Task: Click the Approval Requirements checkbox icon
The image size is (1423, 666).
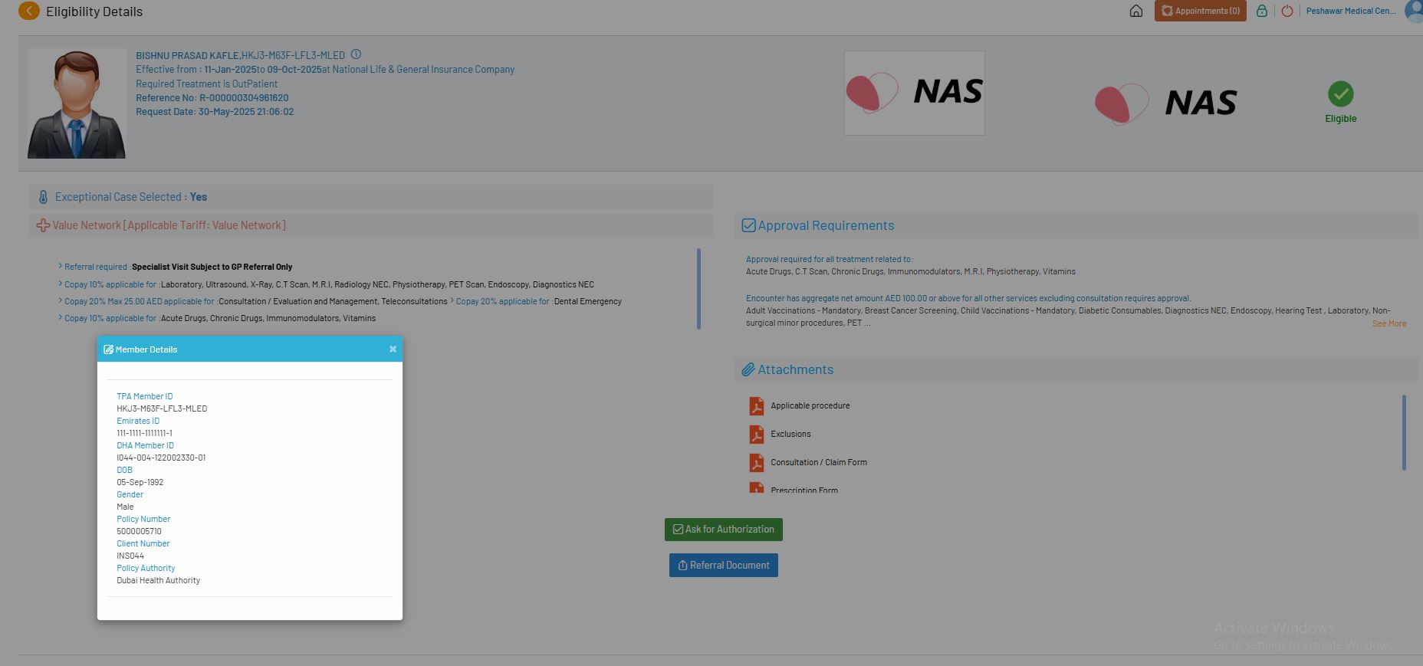Action: tap(748, 225)
